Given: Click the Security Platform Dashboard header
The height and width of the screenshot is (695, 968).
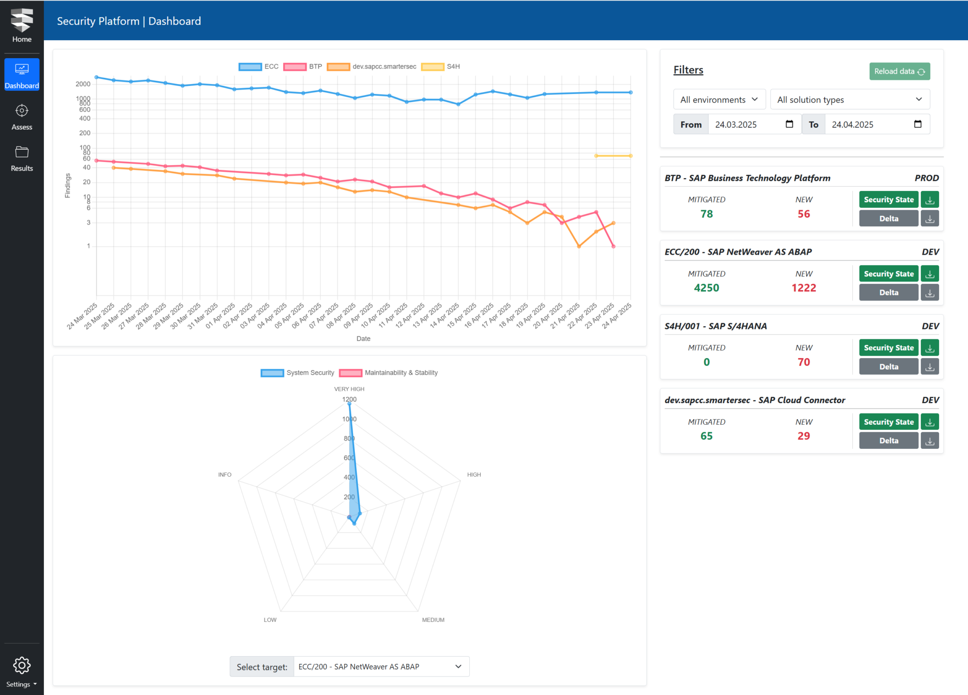Looking at the screenshot, I should coord(129,21).
